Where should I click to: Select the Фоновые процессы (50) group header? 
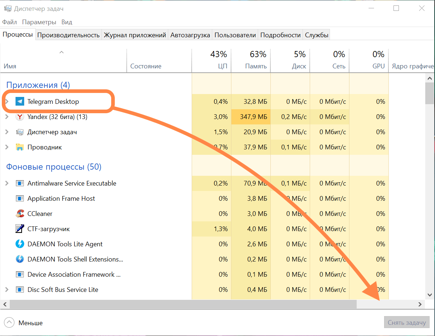point(54,167)
